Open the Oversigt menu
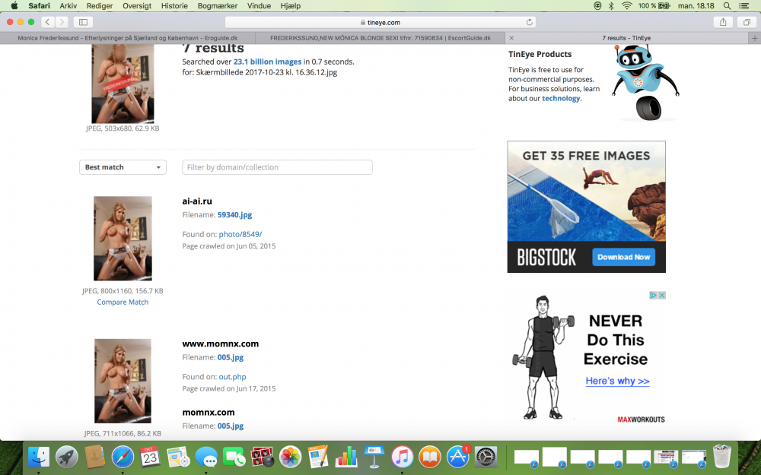The width and height of the screenshot is (761, 475). pyautogui.click(x=137, y=6)
